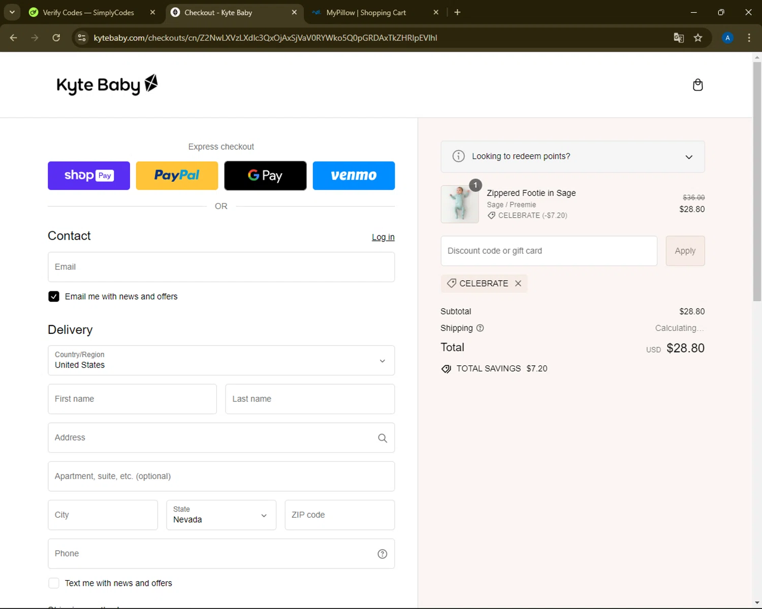The height and width of the screenshot is (609, 762).
Task: Pay with Venmo button
Action: 354,176
